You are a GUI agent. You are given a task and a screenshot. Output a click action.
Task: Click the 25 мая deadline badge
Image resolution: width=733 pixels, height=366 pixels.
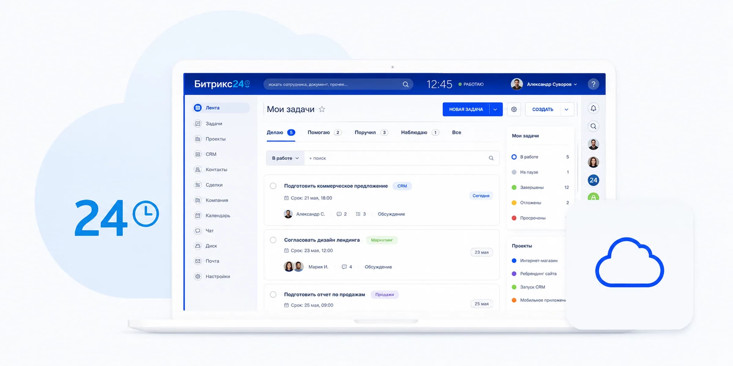click(482, 304)
